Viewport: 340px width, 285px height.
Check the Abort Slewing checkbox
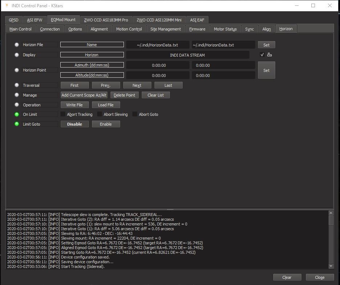tap(99, 114)
